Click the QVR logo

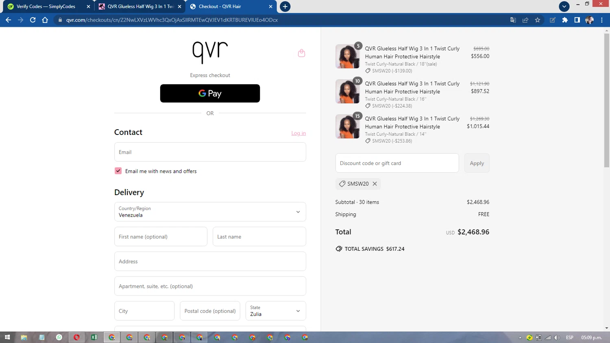pos(210,52)
